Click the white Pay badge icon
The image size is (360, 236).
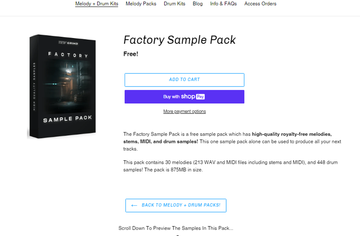pyautogui.click(x=200, y=96)
